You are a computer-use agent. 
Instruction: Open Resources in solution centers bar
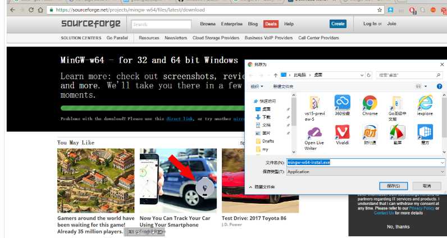click(149, 38)
